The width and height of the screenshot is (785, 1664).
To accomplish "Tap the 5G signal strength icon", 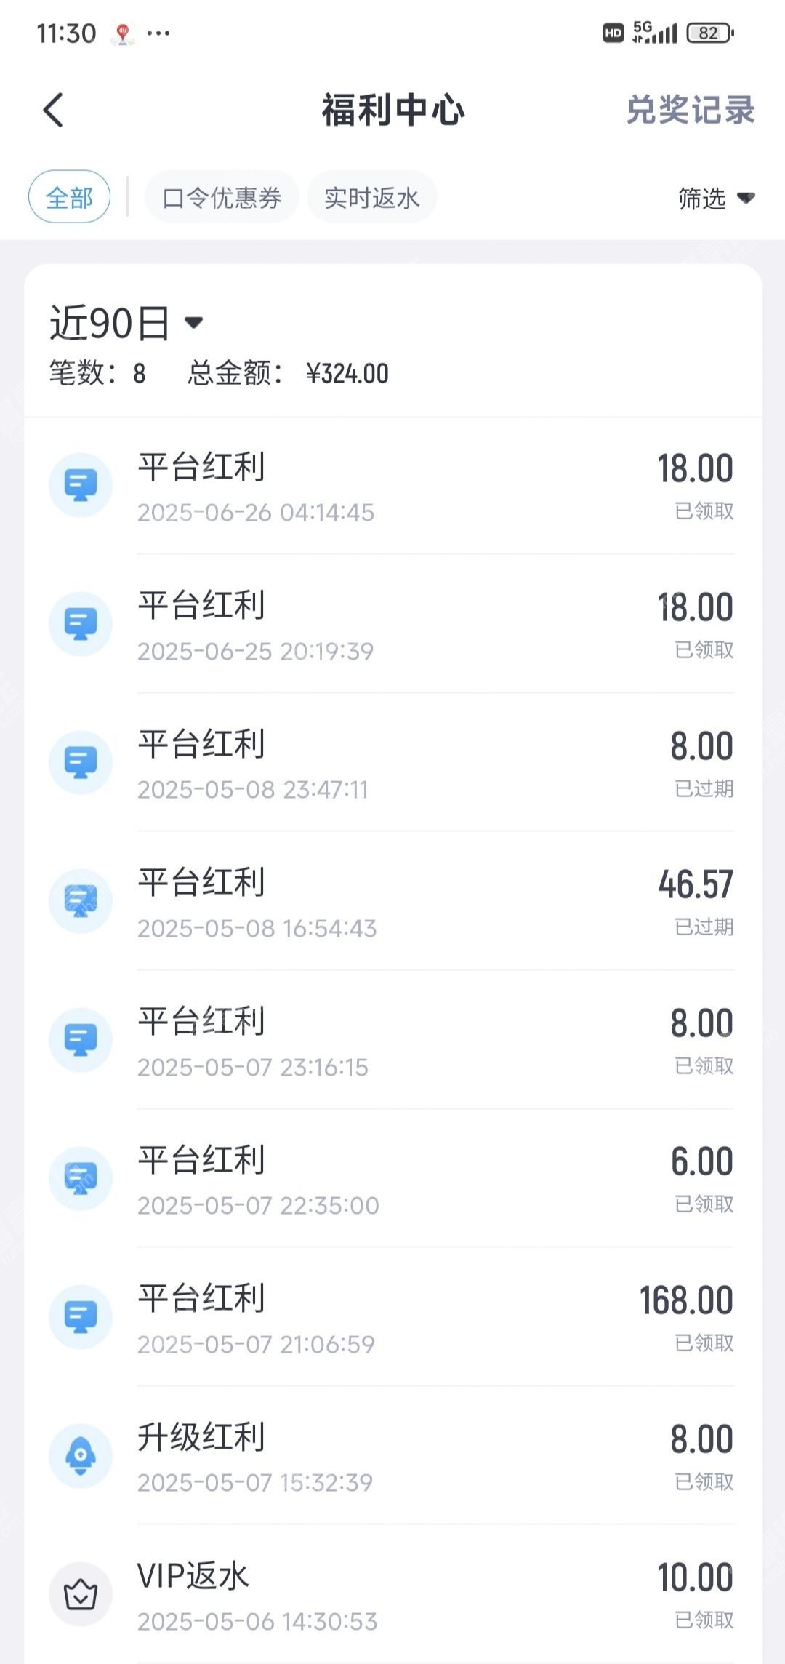I will 655,32.
